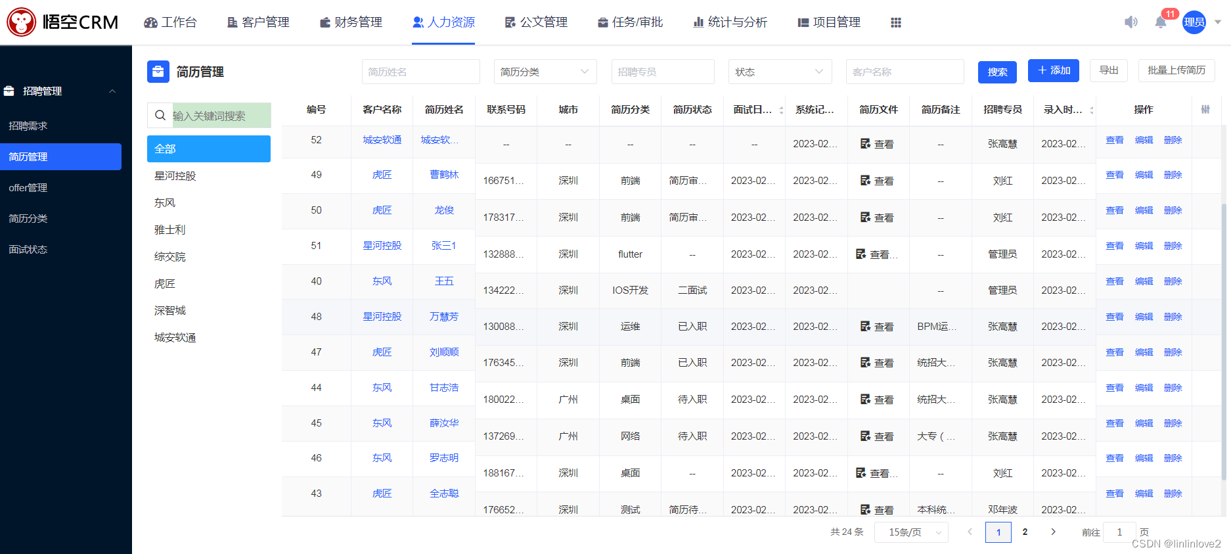The height and width of the screenshot is (554, 1231).
Task: View resume file for row 罗志明
Action: [877, 473]
